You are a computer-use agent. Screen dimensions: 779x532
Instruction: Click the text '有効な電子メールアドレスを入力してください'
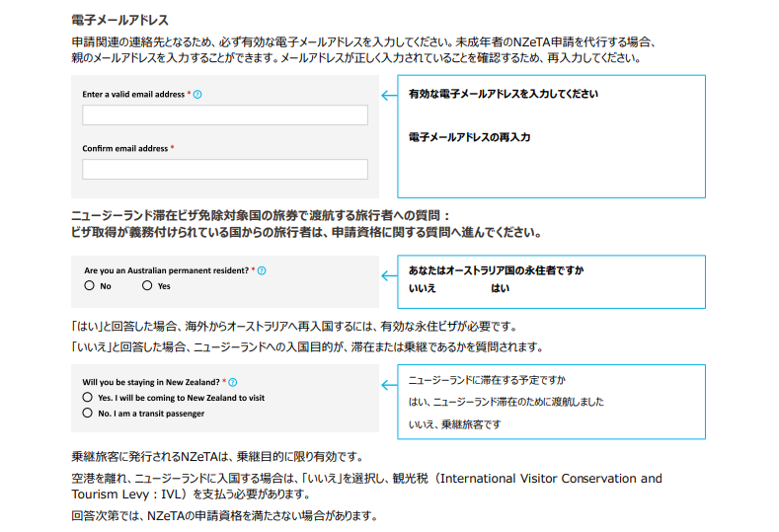tap(504, 94)
